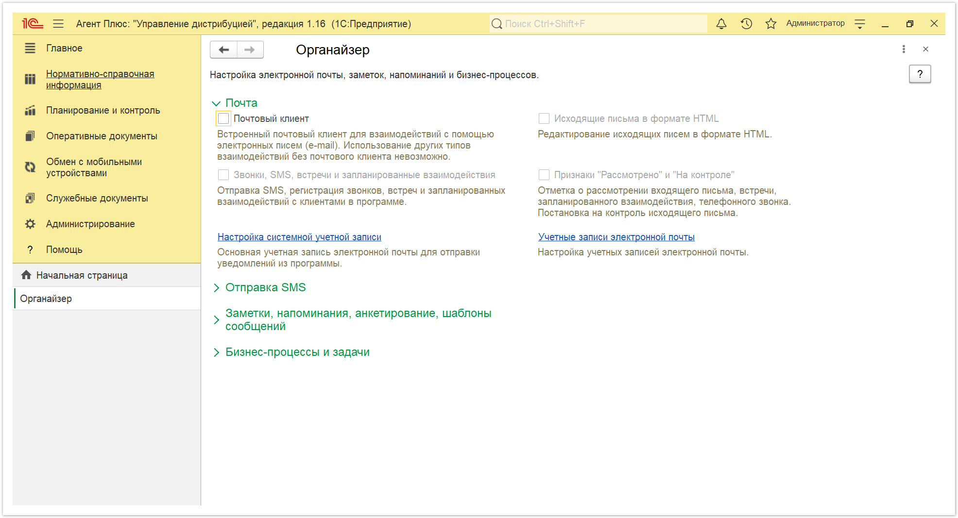Go forward with the right arrow button
The image size is (958, 518).
250,50
